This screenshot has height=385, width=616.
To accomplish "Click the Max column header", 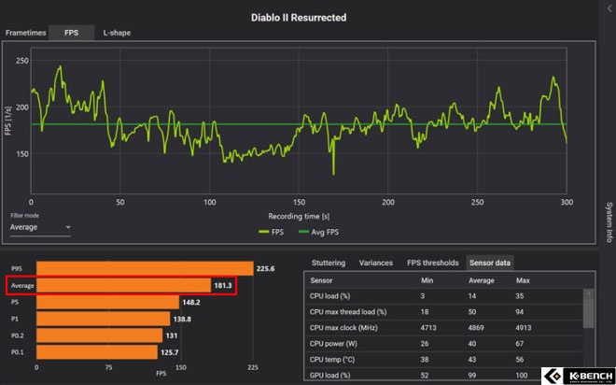I will coord(523,280).
